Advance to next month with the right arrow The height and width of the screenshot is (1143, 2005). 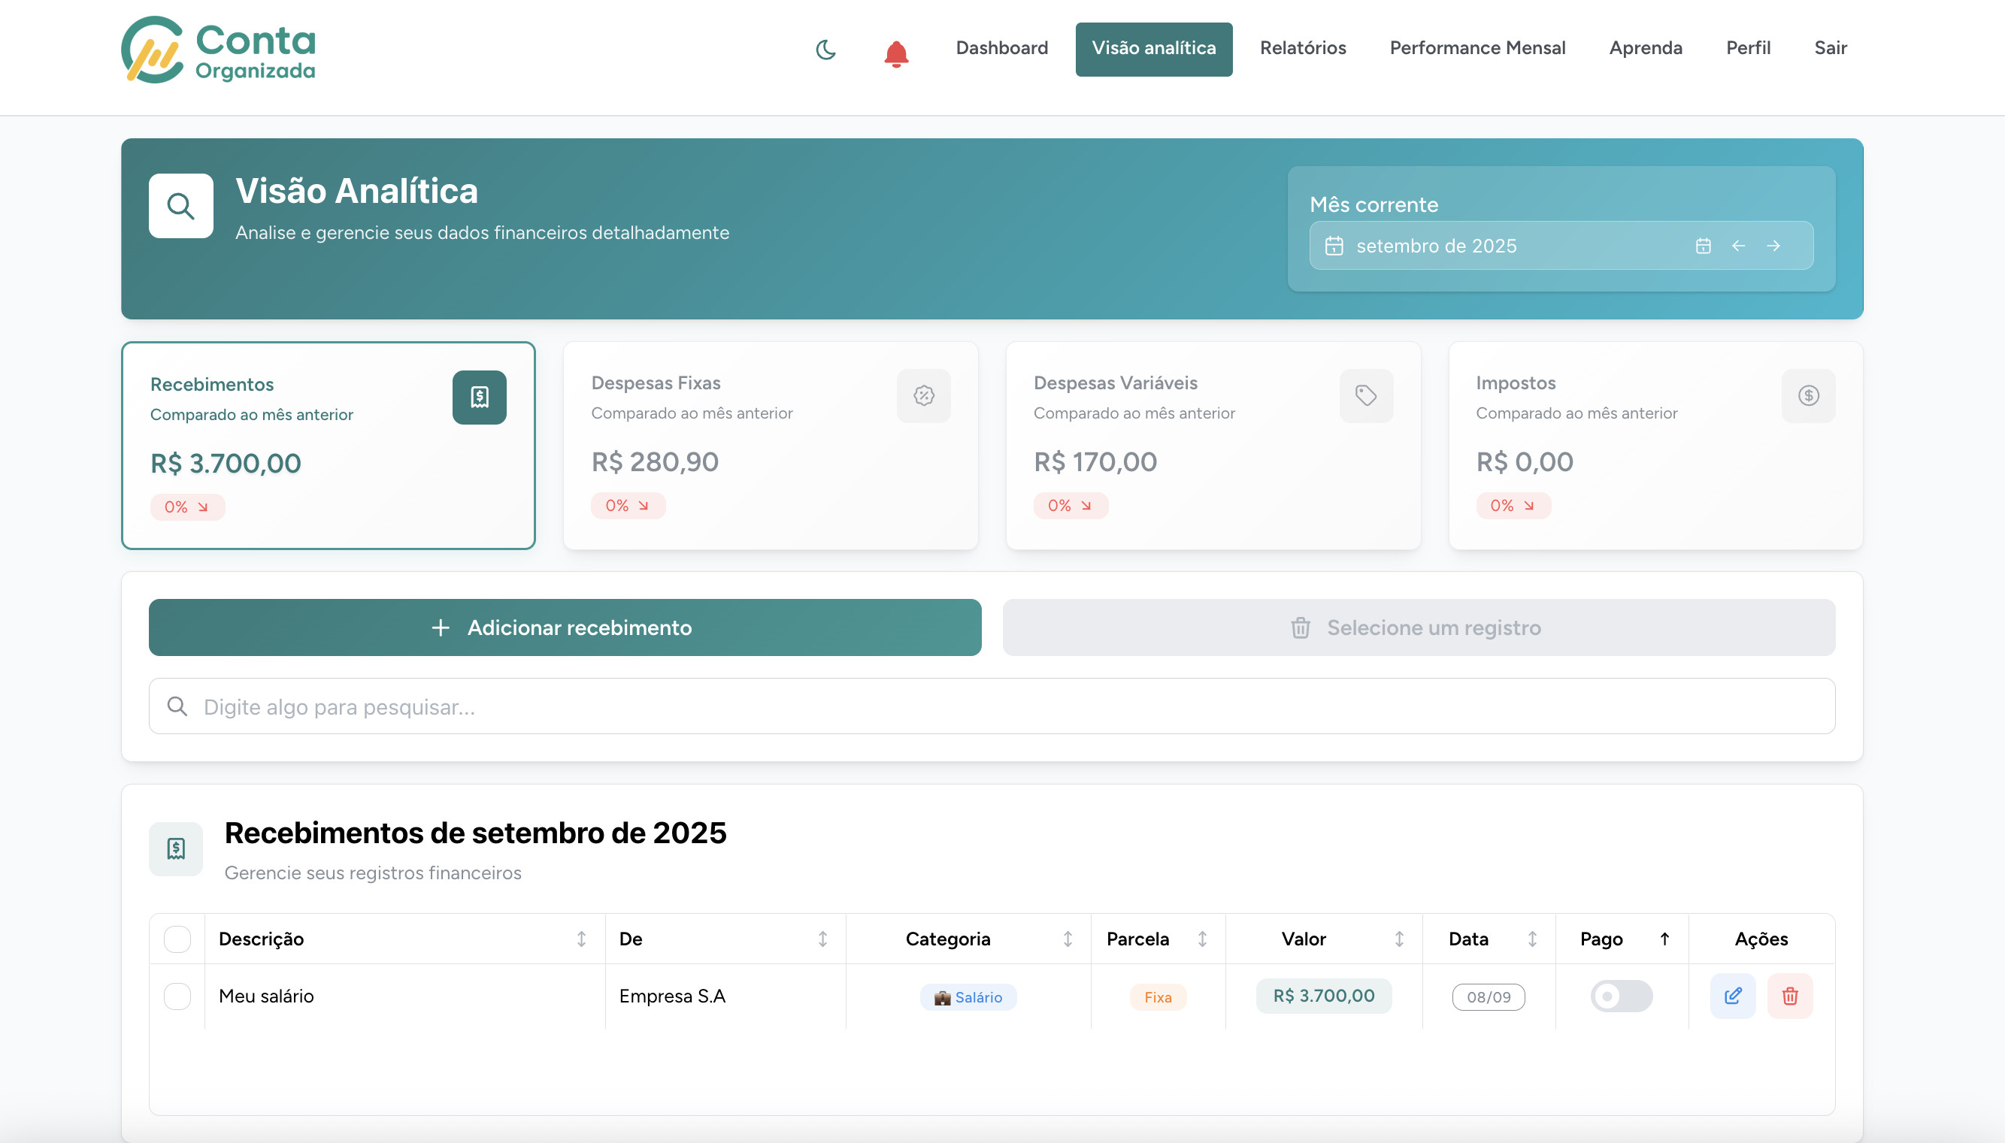click(x=1775, y=246)
